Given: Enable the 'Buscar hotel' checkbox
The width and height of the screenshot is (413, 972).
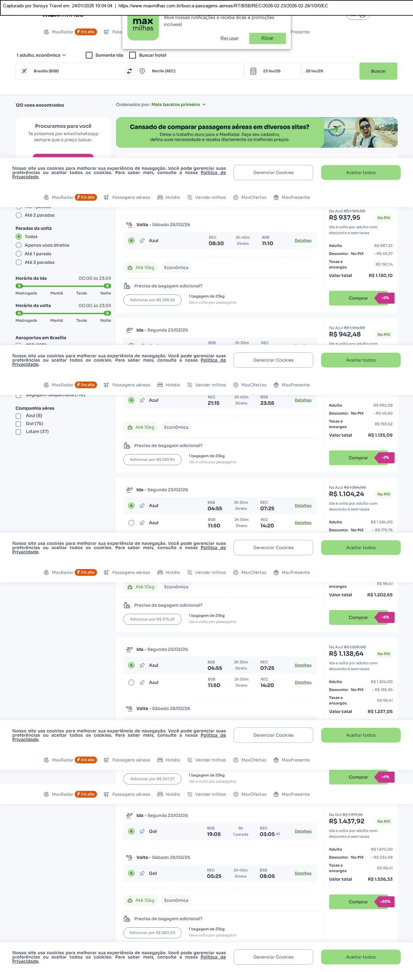Looking at the screenshot, I should coord(133,55).
